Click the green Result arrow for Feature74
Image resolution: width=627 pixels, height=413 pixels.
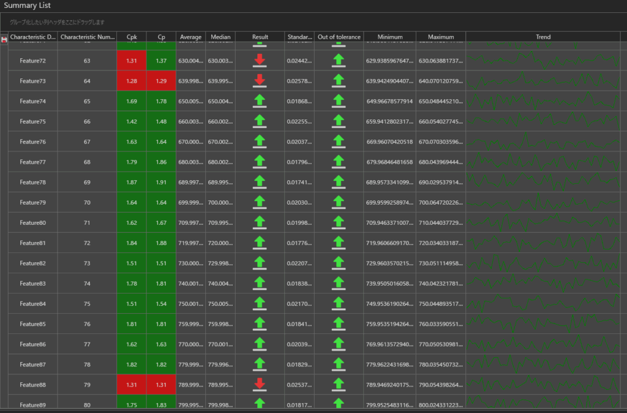click(x=260, y=100)
